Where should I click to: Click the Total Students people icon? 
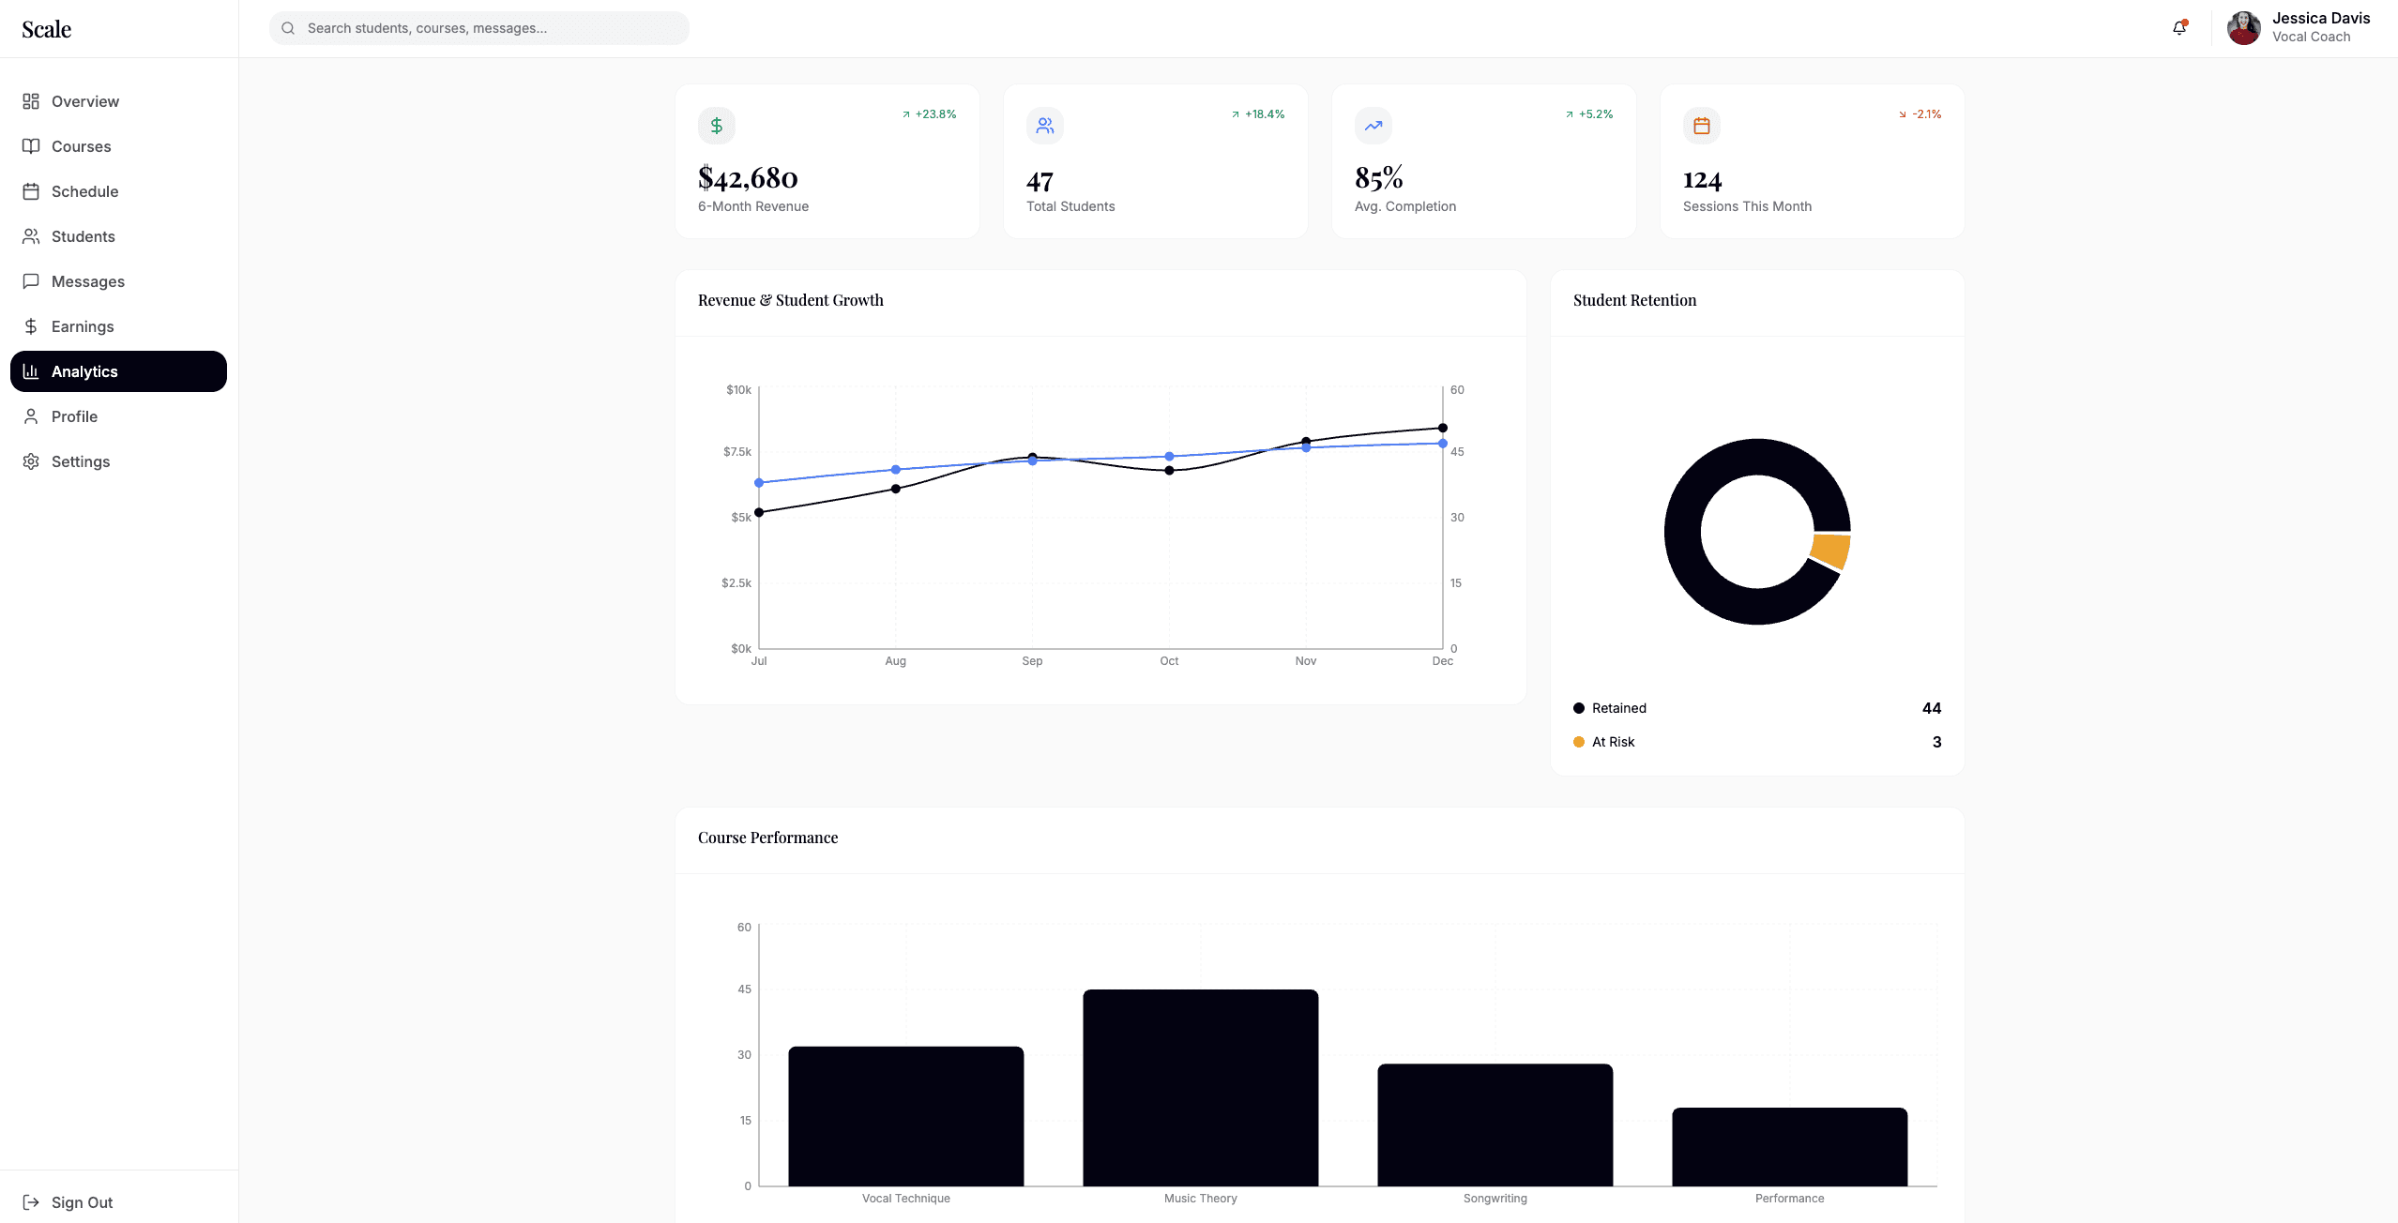coord(1044,126)
